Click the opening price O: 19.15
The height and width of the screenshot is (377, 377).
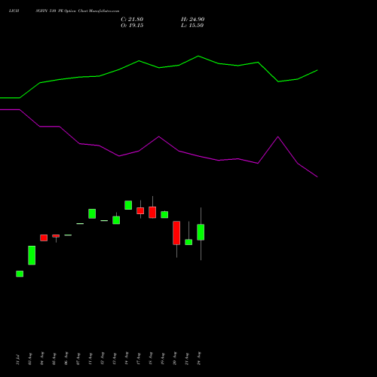pos(132,26)
